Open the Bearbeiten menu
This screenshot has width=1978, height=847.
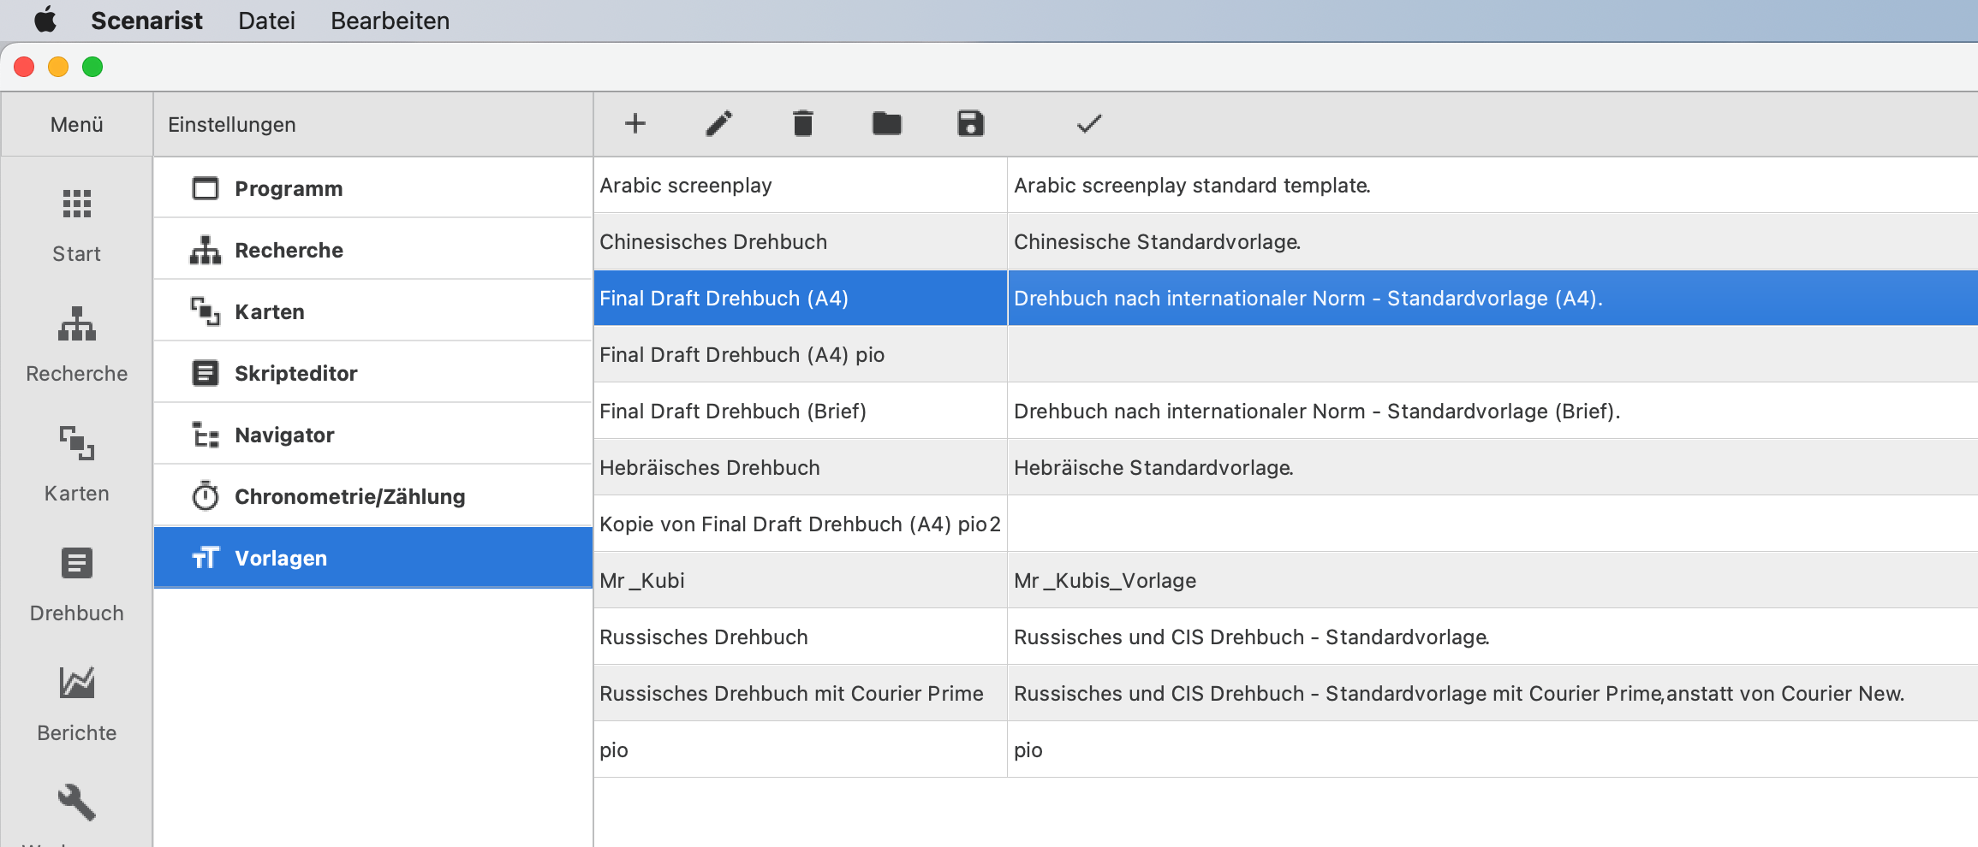click(390, 21)
